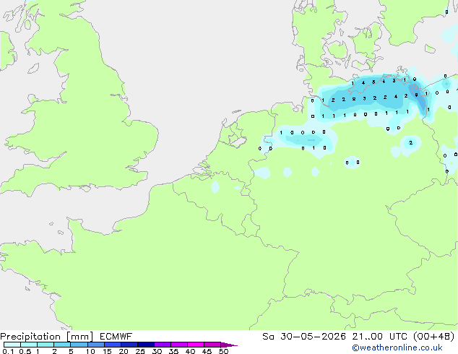The width and height of the screenshot is (458, 354).
Task: Click the '50' legend scale label
Action: [224, 351]
